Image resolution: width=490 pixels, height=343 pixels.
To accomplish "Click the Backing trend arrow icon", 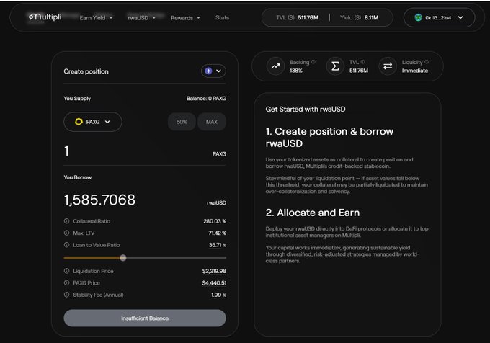I will [x=275, y=66].
